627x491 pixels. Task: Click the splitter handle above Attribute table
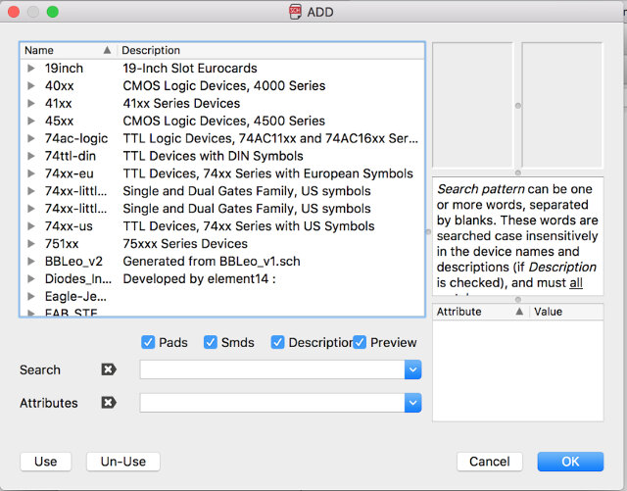[518, 299]
